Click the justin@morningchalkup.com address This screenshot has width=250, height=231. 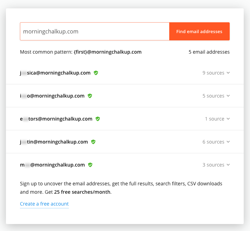pyautogui.click(x=54, y=142)
